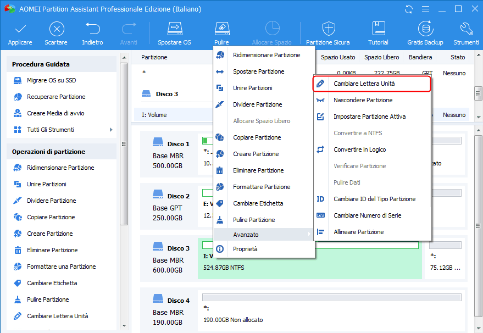Select Disco 1 Base MBR 500.00GB

pyautogui.click(x=169, y=154)
